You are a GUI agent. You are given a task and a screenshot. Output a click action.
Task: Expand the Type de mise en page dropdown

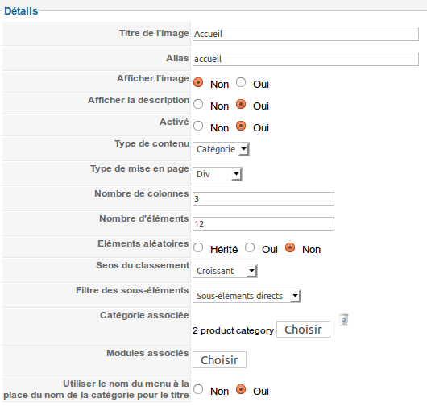click(x=218, y=174)
